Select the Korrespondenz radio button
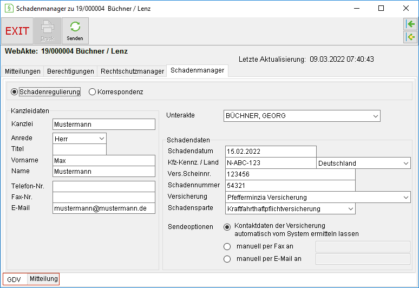The width and height of the screenshot is (419, 288). [92, 92]
